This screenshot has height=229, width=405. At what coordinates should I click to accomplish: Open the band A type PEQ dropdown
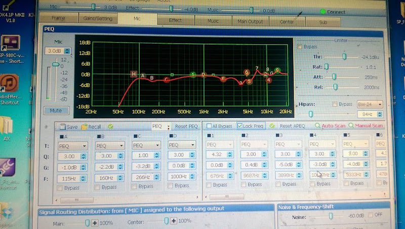(72, 146)
